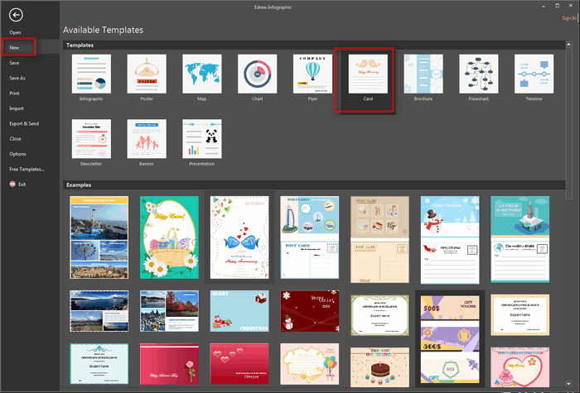
Task: Pick the Chart template icon
Action: (257, 74)
